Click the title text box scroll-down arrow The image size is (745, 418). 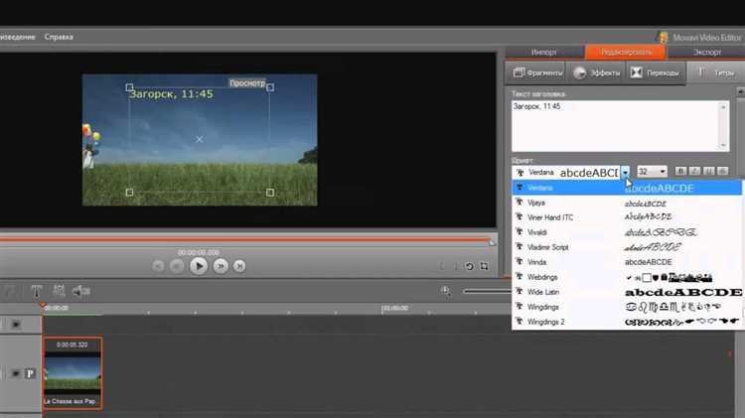723,145
